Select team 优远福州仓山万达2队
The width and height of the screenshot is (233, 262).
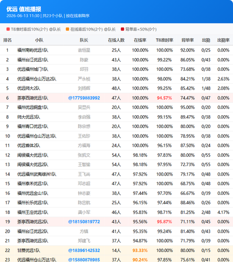tap(37, 79)
